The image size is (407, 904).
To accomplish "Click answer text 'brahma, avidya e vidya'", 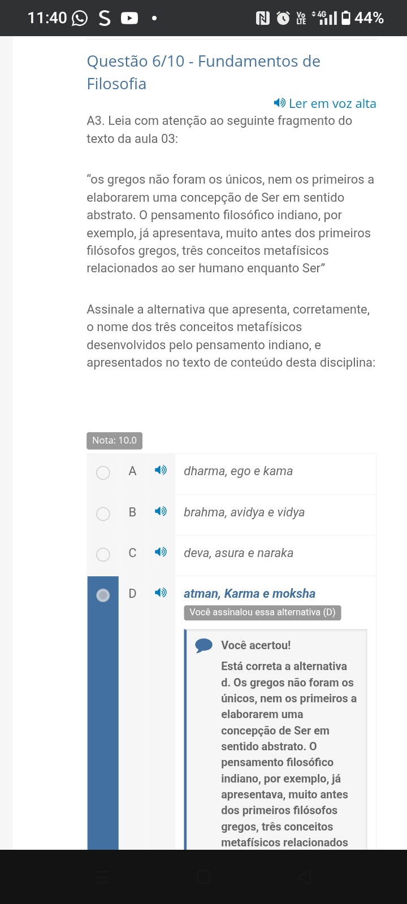I will click(x=244, y=512).
